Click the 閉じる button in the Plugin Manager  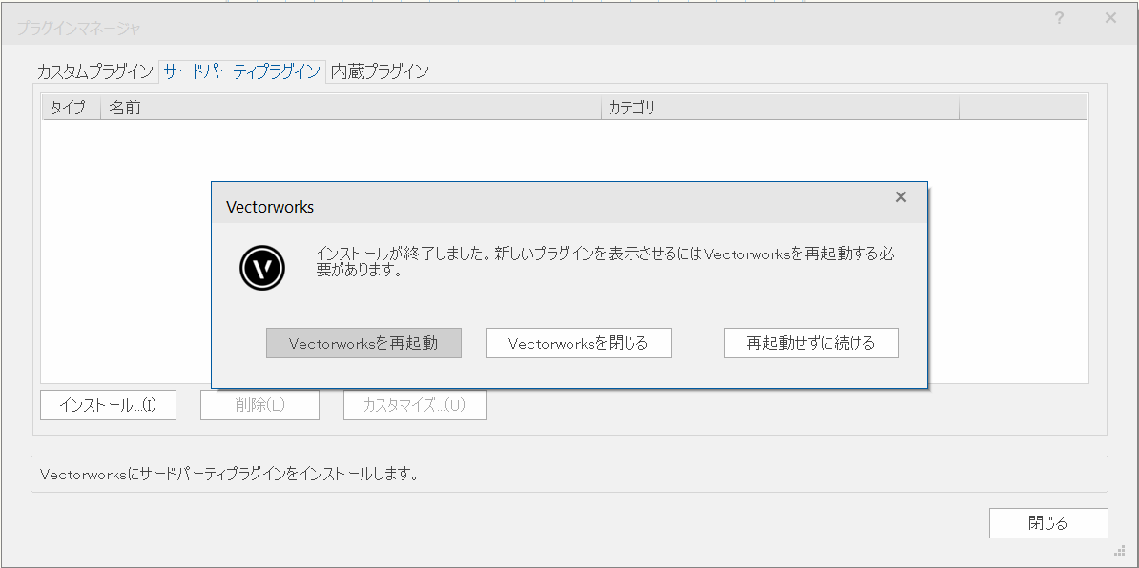pyautogui.click(x=1048, y=523)
